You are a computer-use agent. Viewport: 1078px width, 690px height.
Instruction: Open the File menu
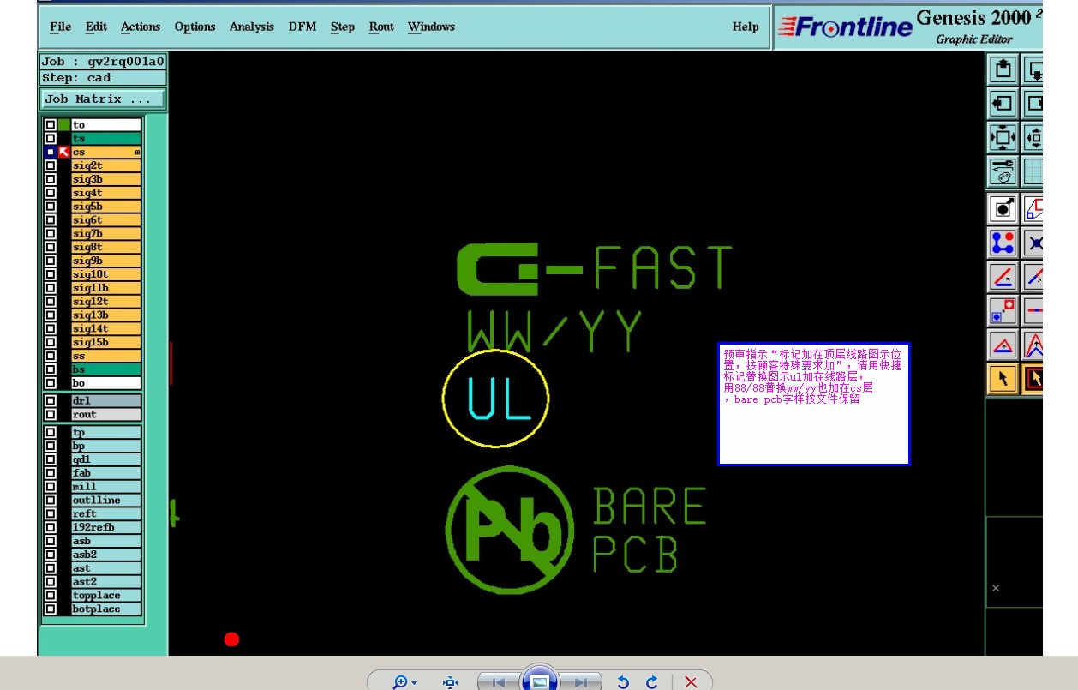(x=60, y=27)
